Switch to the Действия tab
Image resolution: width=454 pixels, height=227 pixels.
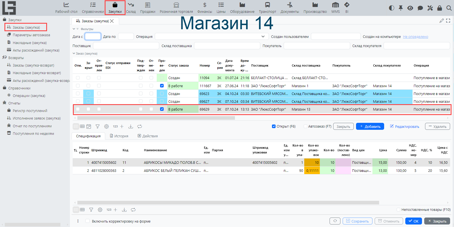click(x=148, y=136)
